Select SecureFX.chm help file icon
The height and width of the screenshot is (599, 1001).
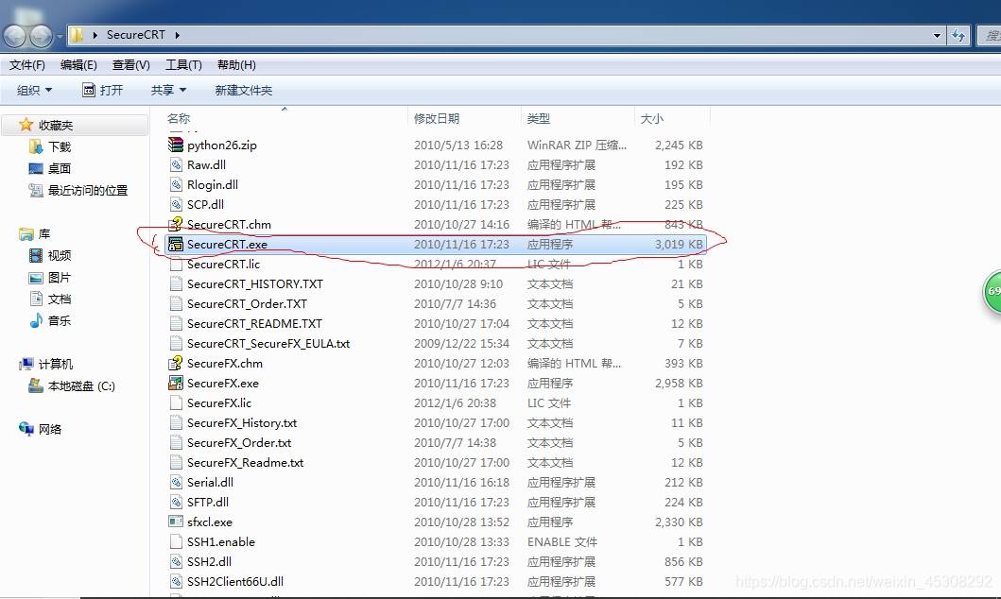176,363
